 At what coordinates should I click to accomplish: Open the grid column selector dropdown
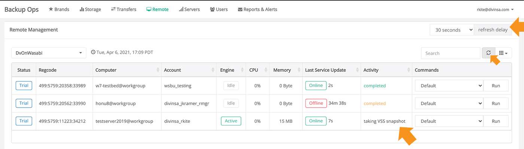[x=503, y=53]
